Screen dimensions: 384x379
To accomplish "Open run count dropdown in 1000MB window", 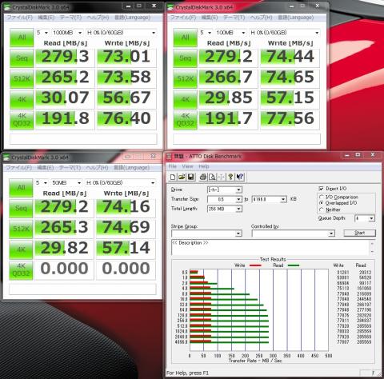I will pos(42,33).
